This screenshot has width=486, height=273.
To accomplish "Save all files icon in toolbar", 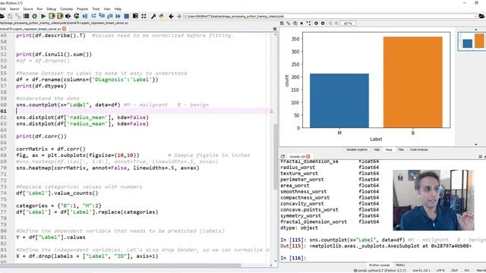I will coord(18,16).
